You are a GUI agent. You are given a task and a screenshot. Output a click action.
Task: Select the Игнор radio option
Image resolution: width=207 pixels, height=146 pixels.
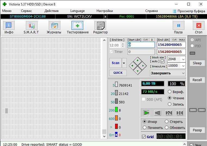point(144,122)
